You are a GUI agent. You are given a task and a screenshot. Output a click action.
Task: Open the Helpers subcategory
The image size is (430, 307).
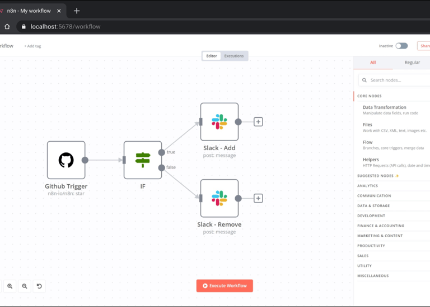[394, 162]
